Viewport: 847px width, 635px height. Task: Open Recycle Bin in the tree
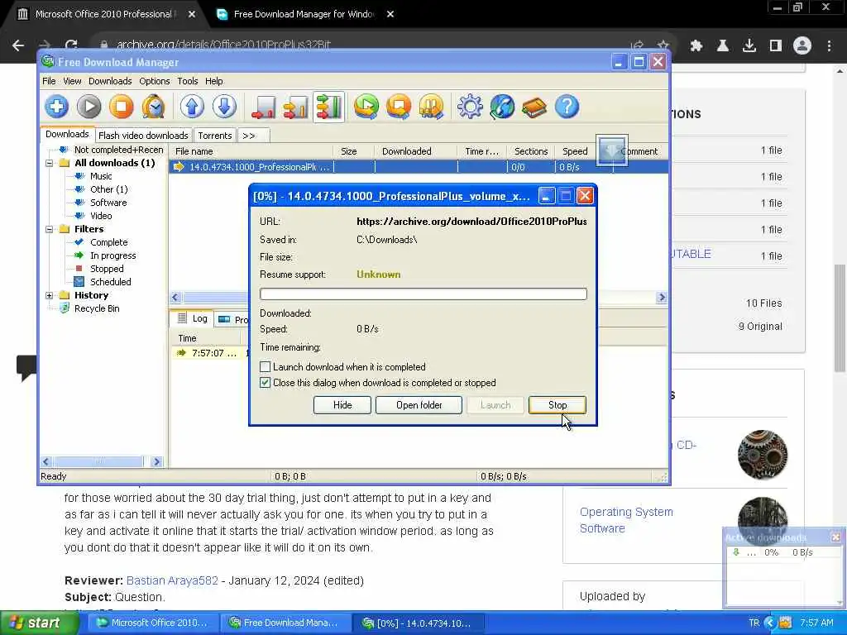pyautogui.click(x=97, y=308)
